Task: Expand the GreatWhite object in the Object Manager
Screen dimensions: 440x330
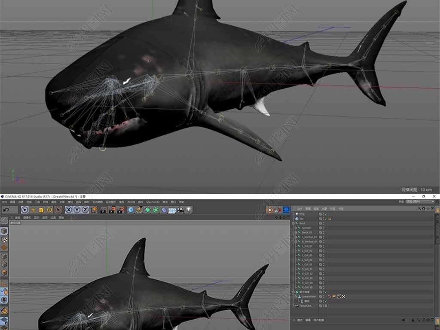Action: tap(295, 296)
